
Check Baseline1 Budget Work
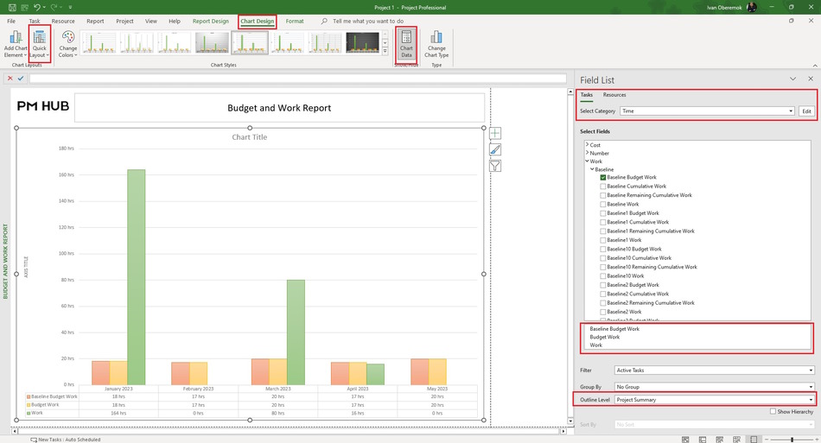[603, 213]
